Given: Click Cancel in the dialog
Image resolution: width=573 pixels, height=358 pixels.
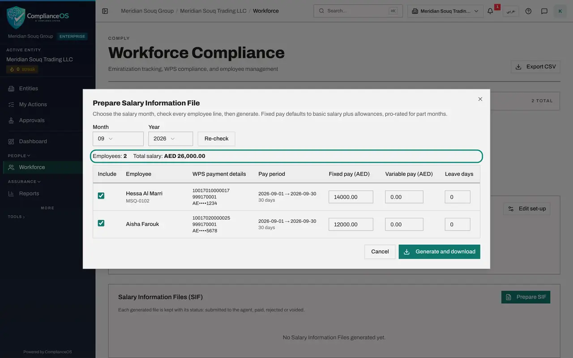Looking at the screenshot, I should pos(380,251).
